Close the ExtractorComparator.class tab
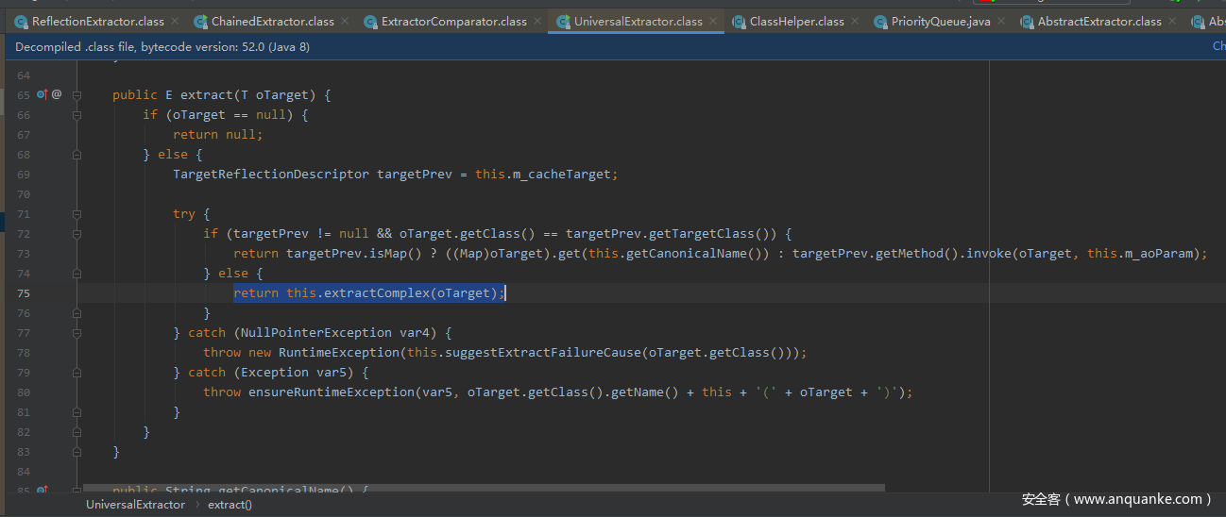This screenshot has height=517, width=1226. pyautogui.click(x=540, y=21)
